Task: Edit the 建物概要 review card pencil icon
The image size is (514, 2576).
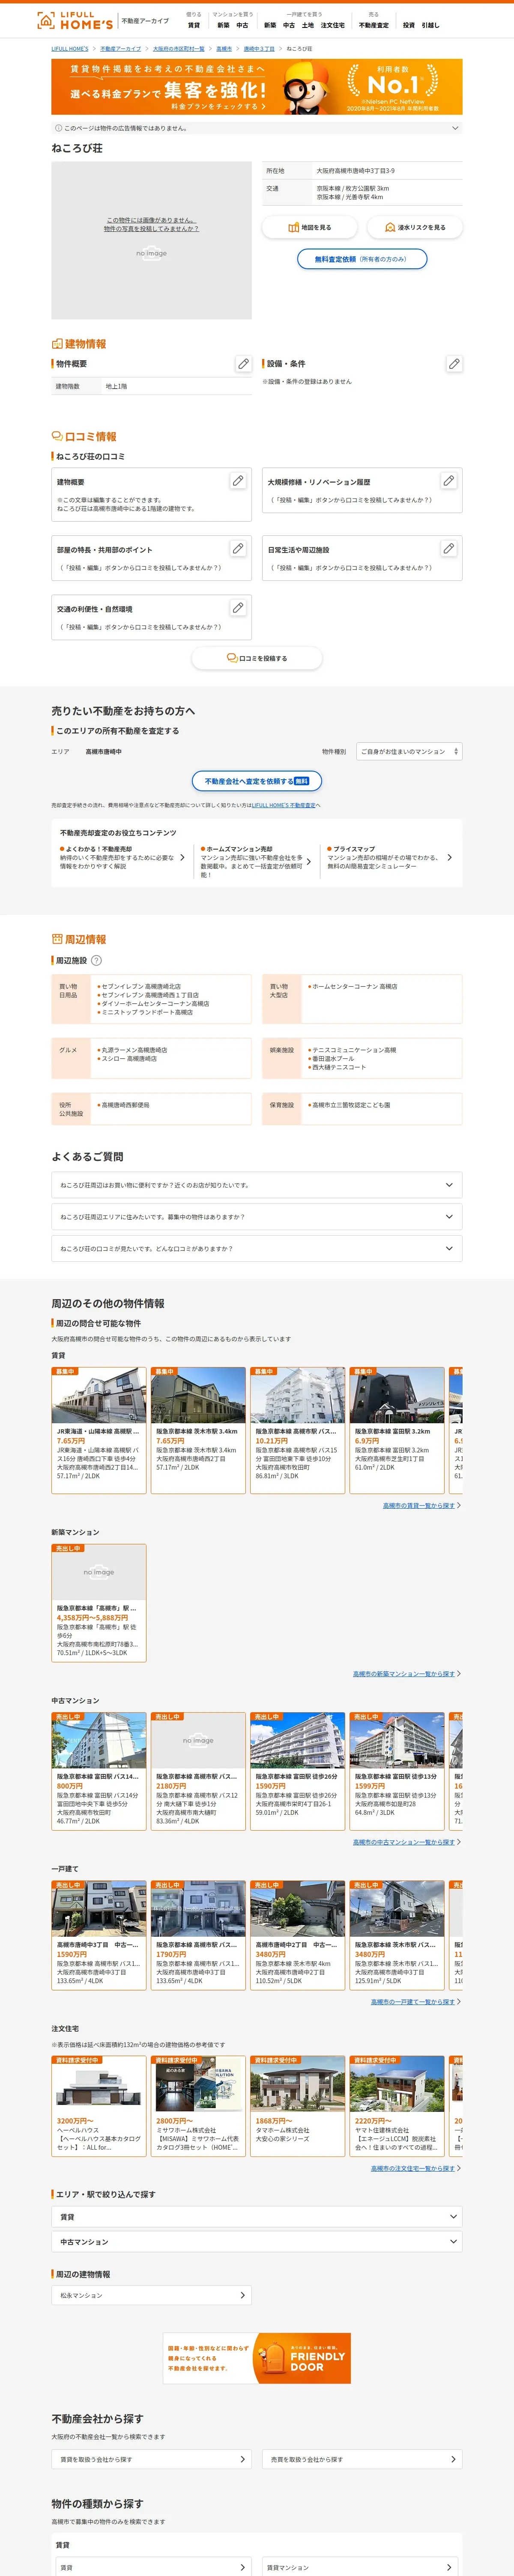Action: click(238, 481)
